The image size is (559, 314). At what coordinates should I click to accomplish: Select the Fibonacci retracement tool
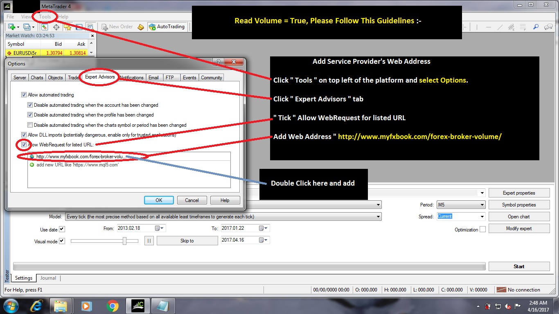(523, 27)
